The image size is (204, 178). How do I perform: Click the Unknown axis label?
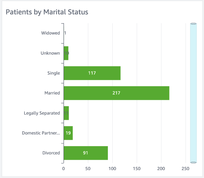coord(50,53)
